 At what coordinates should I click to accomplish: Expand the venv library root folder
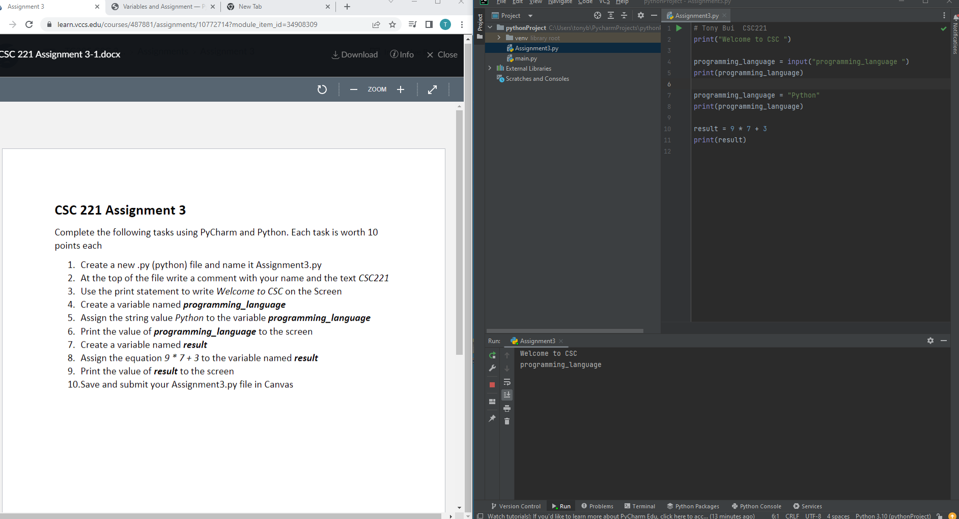click(499, 38)
